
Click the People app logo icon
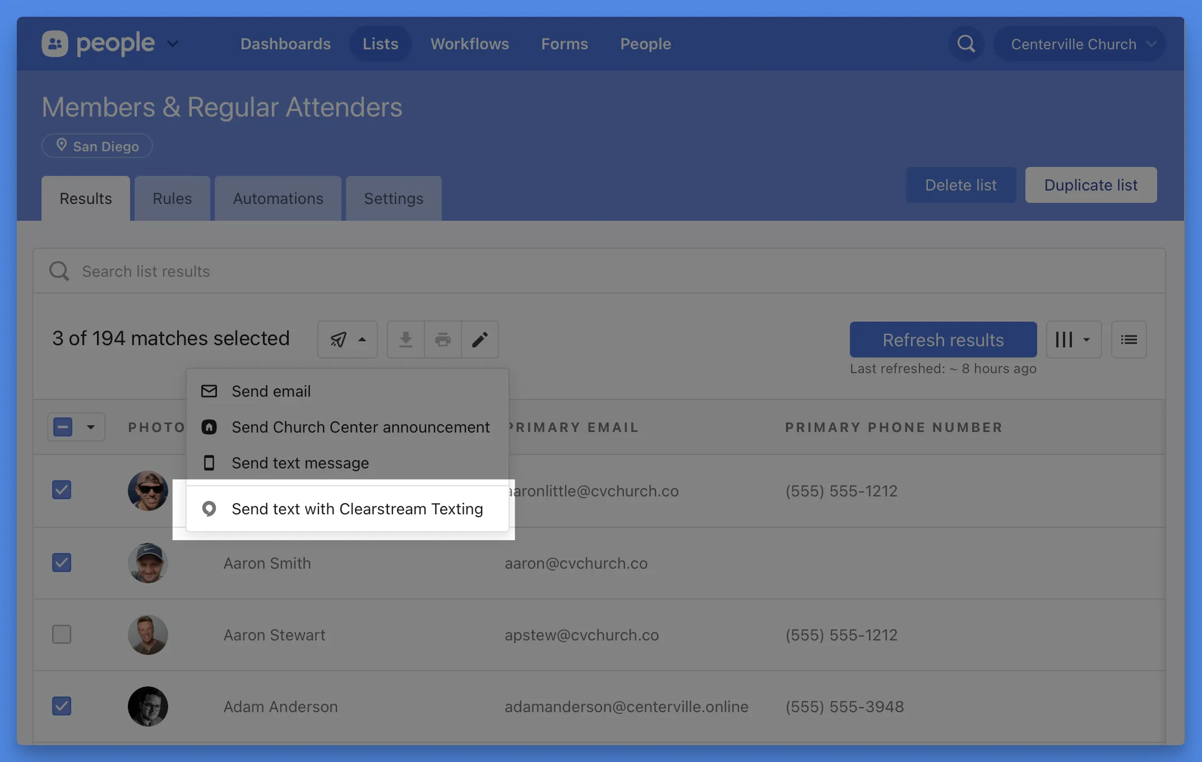(55, 44)
